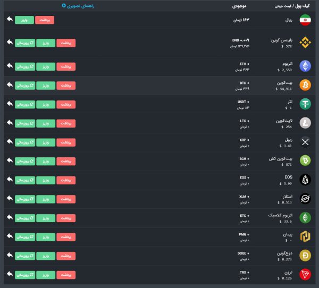Click the Stellar XLM rocket icon
This screenshot has width=319, height=288.
coord(305,199)
